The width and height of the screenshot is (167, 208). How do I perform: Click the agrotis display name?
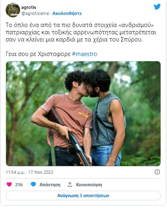click(29, 7)
